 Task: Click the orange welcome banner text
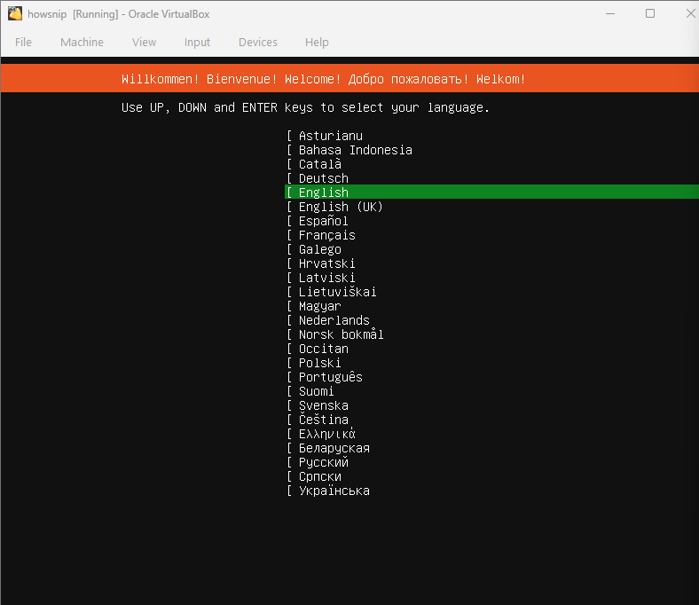[x=324, y=79]
